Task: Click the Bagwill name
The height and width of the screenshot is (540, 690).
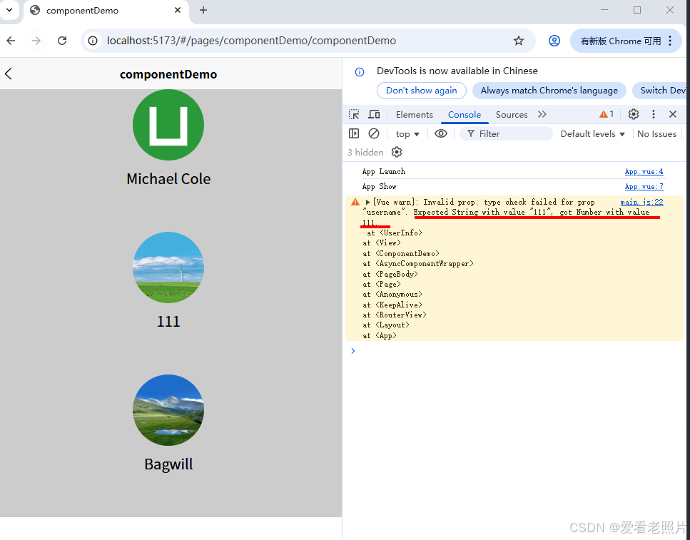Action: point(168,464)
